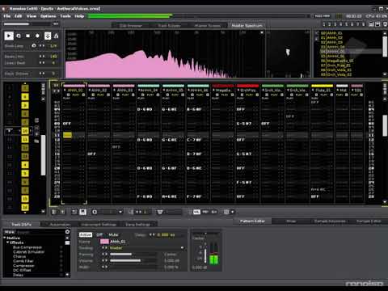388x291 pixels.
Task: Adjust the Lines/Beat stepper arrows
Action: pos(42,63)
